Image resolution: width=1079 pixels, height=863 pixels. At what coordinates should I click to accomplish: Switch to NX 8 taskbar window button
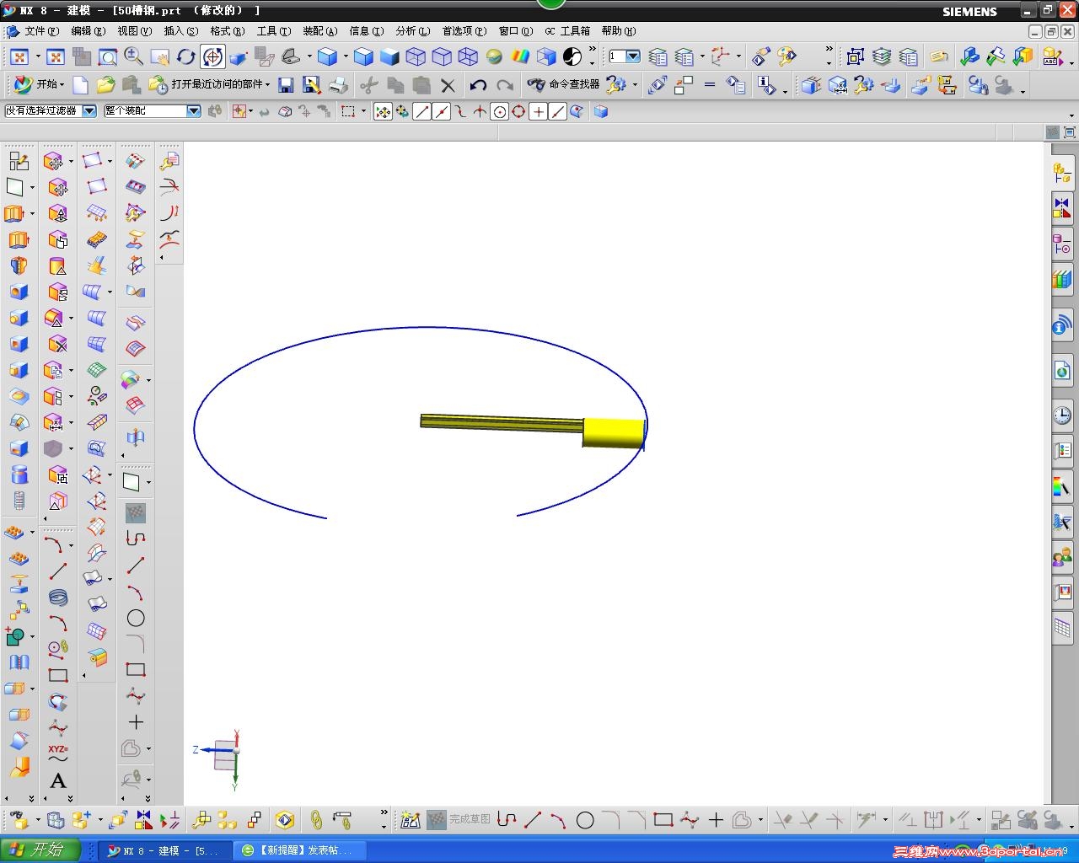tap(165, 850)
